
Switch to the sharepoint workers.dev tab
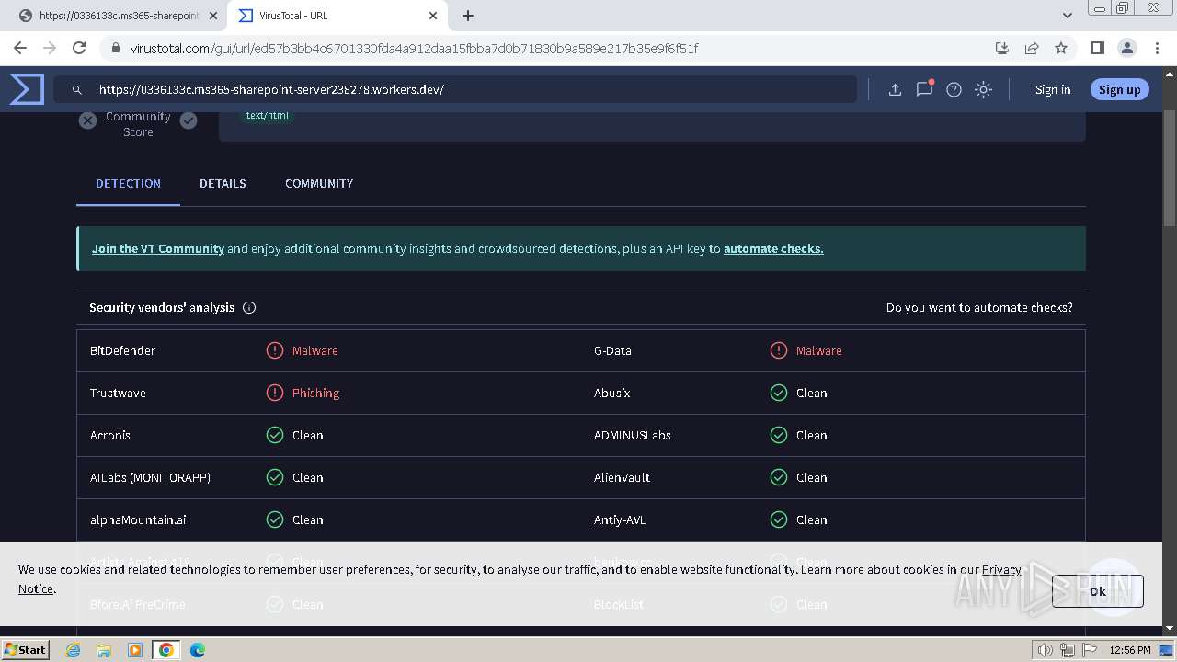[118, 16]
